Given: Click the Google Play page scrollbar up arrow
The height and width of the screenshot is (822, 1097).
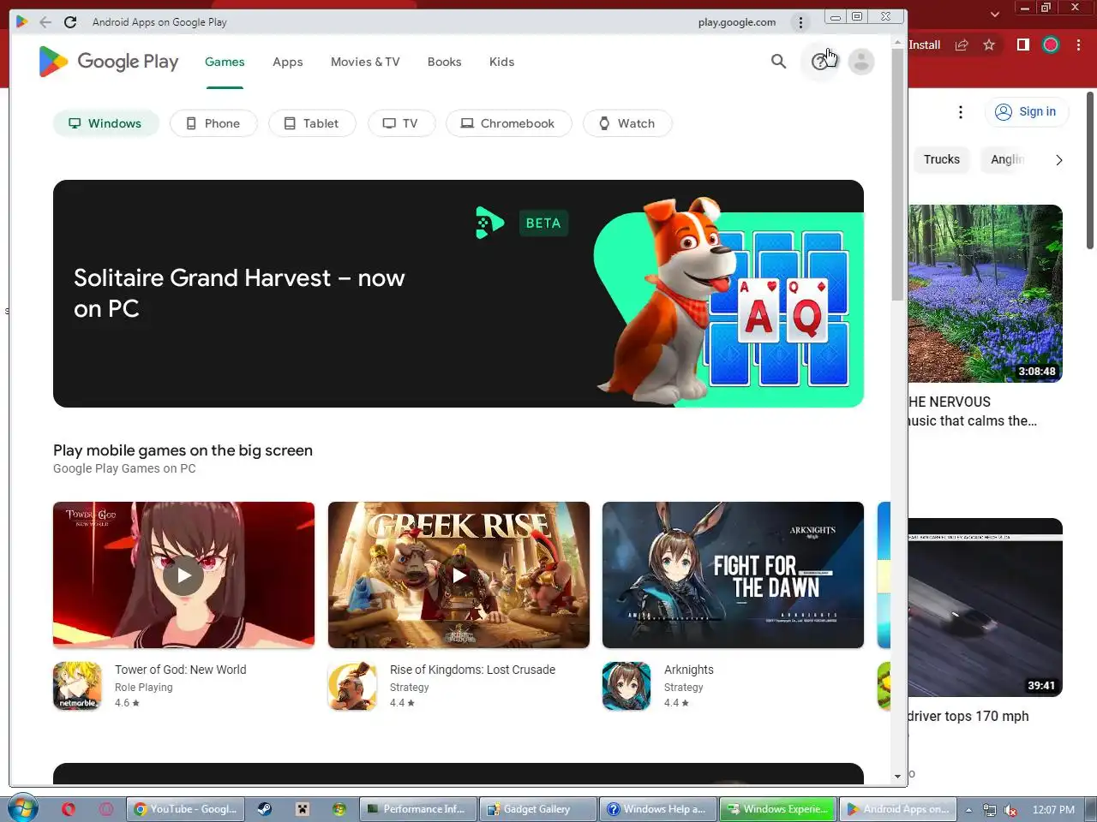Looking at the screenshot, I should (898, 42).
